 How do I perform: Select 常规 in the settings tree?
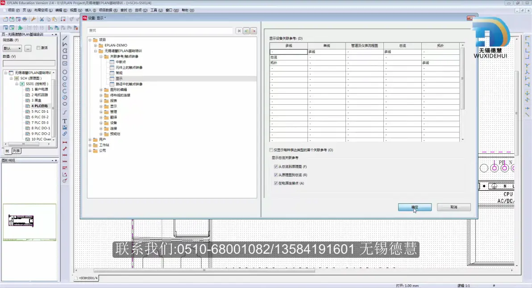click(119, 73)
